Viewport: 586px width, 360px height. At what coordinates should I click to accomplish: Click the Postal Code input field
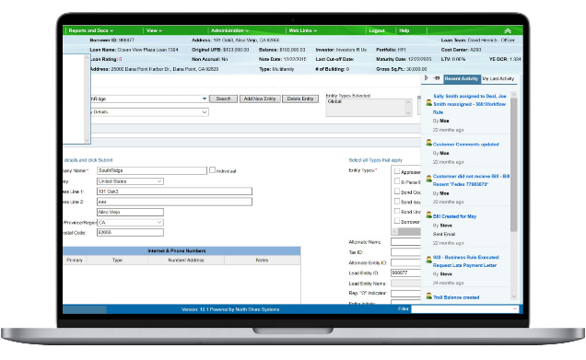(x=130, y=233)
